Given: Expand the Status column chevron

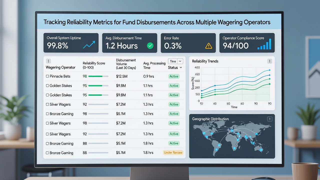Looking at the screenshot, I should (181, 68).
